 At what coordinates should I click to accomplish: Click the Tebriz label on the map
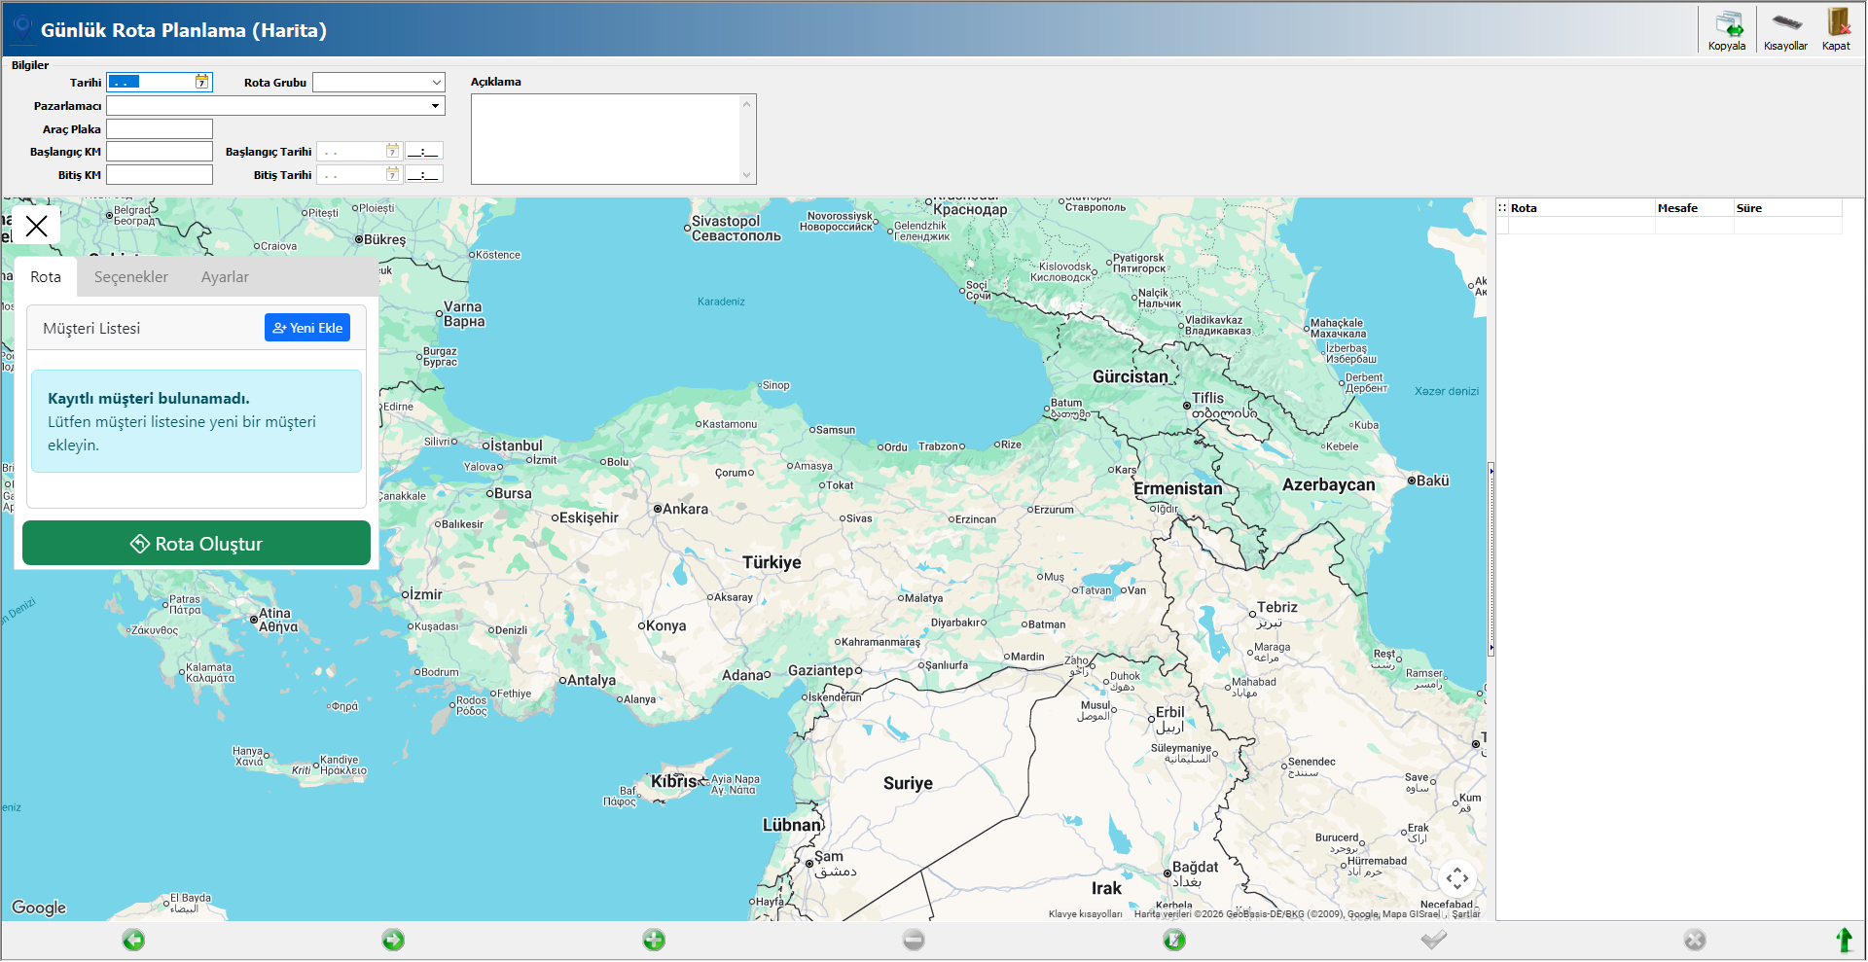click(x=1277, y=607)
